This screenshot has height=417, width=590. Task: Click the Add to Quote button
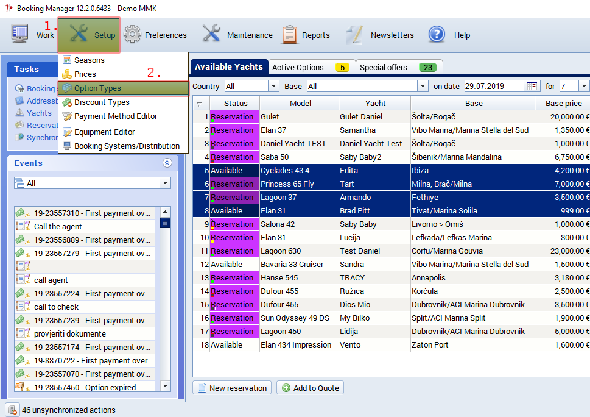[x=310, y=388]
